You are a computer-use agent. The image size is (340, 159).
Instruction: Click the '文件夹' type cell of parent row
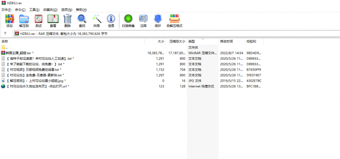[x=193, y=47]
